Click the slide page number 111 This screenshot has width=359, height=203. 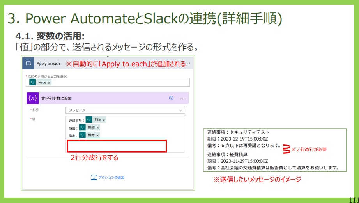(354, 199)
